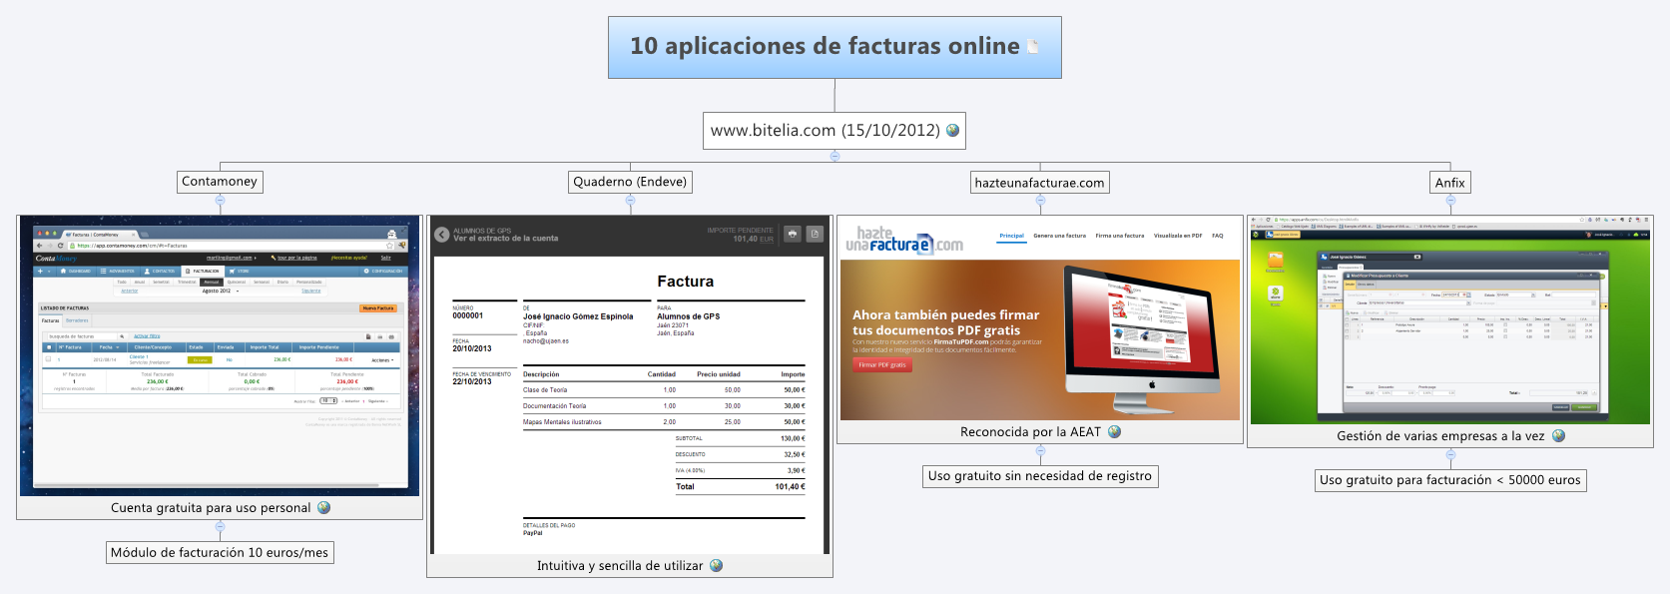Select 'Módulo de facturación 10 euros/mes' topic
Screen dimensions: 1670x594
(x=220, y=552)
